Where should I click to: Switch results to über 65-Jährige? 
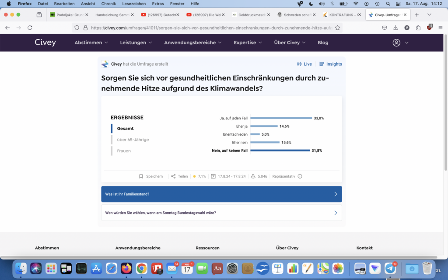click(133, 140)
